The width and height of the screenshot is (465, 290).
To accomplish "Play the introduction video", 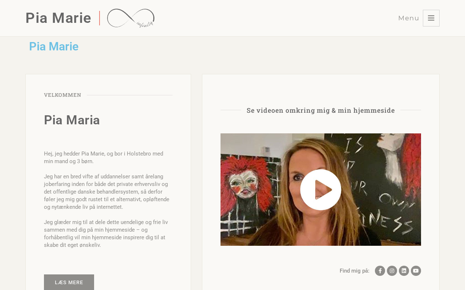I will [321, 190].
